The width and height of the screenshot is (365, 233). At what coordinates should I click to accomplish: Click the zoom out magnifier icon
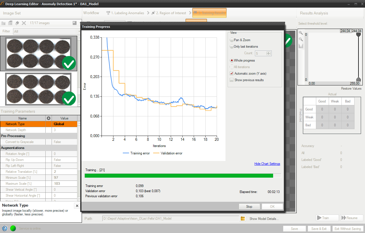tap(301, 39)
